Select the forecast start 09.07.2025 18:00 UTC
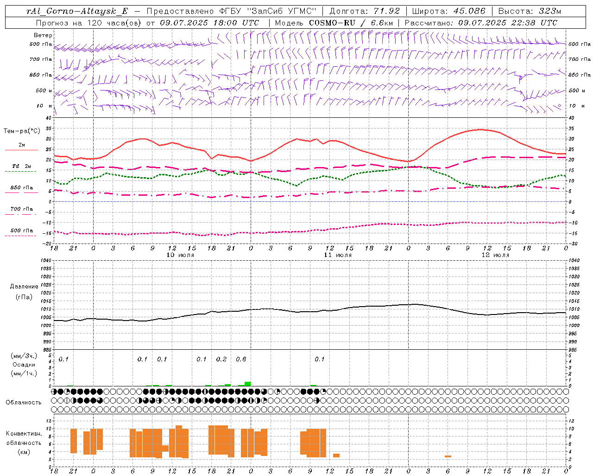 click(209, 23)
